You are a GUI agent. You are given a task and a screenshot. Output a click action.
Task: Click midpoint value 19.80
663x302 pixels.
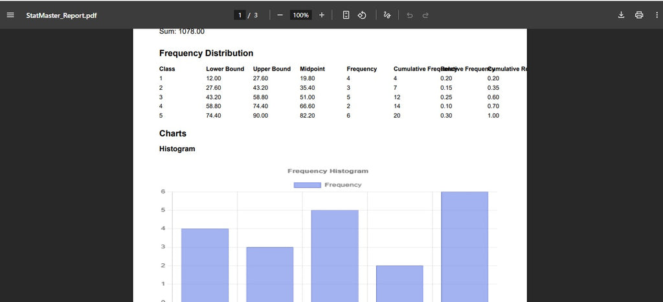click(308, 78)
